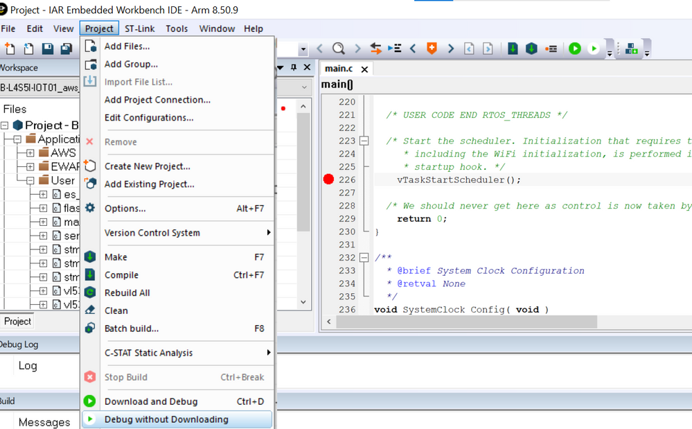
Task: Collapse the Application folder node
Action: (17, 139)
